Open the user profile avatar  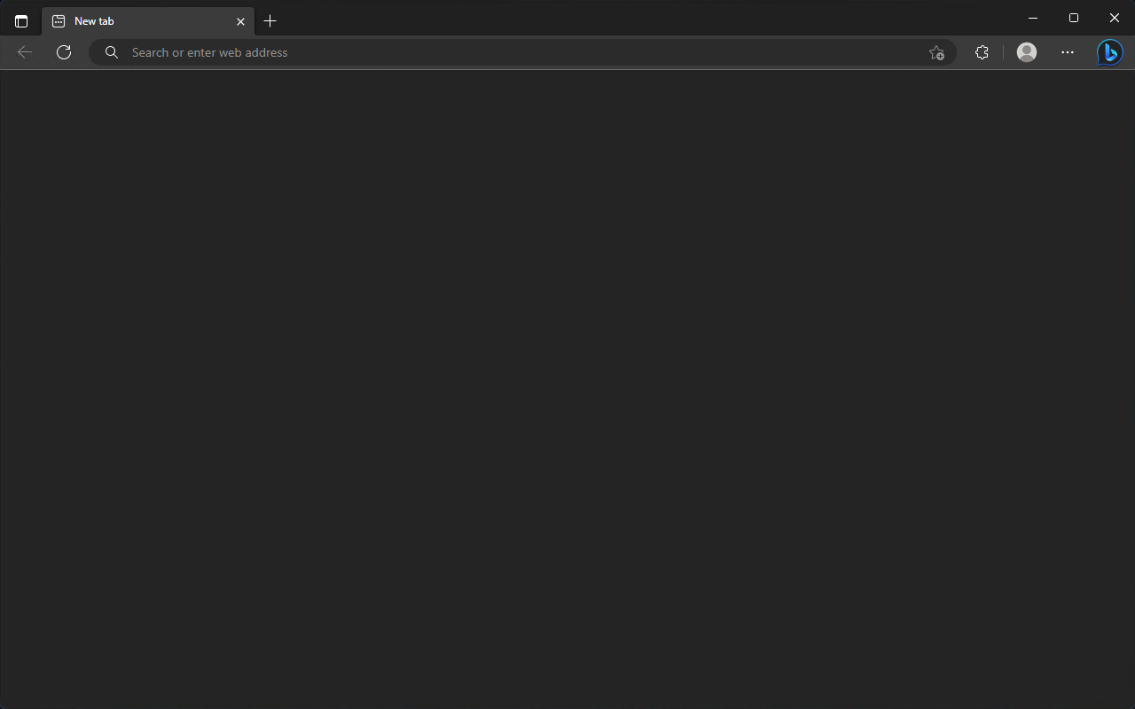coord(1027,52)
